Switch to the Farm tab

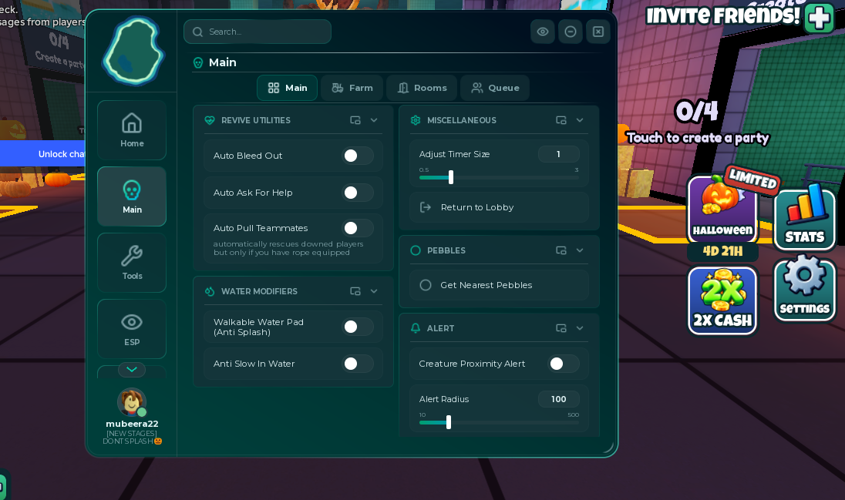(352, 88)
